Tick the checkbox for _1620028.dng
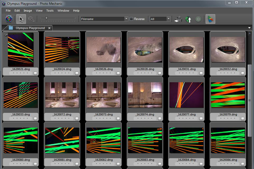The width and height of the screenshot is (254, 169). click(160, 73)
